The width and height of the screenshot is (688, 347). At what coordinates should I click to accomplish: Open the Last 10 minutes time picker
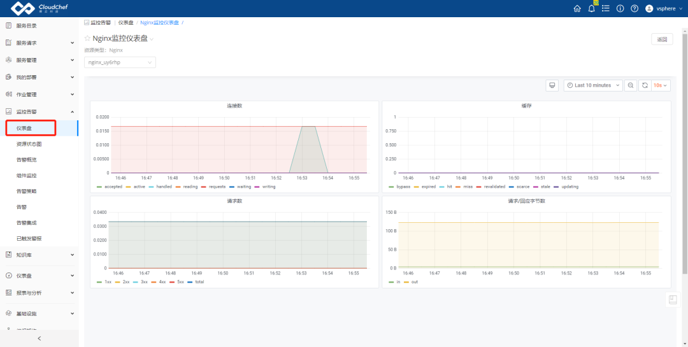[593, 85]
